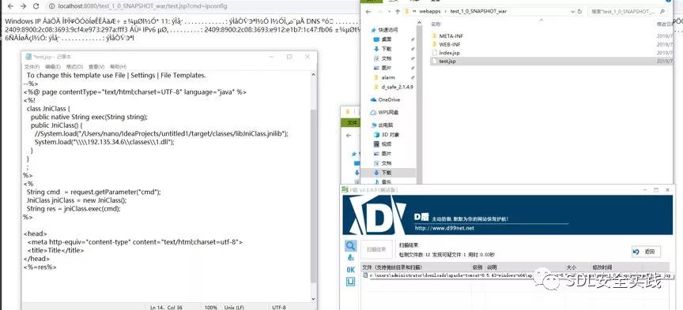
Task: Select pinned 下载 under quick access
Action: click(x=387, y=49)
